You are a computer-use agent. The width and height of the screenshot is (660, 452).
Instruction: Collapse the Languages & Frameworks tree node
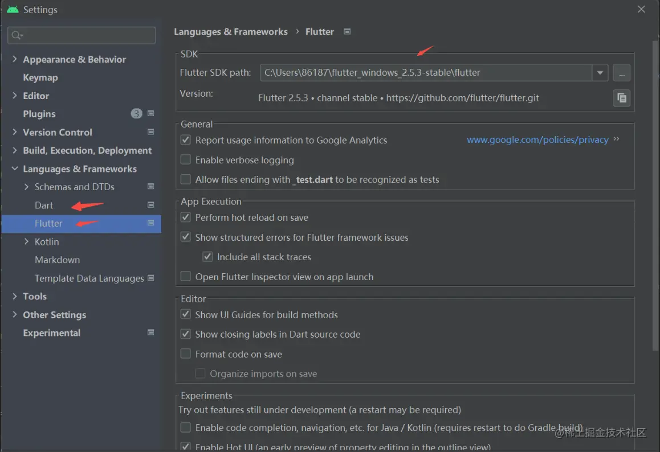pos(15,169)
